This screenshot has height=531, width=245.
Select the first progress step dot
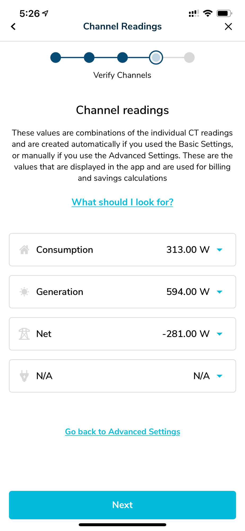56,57
